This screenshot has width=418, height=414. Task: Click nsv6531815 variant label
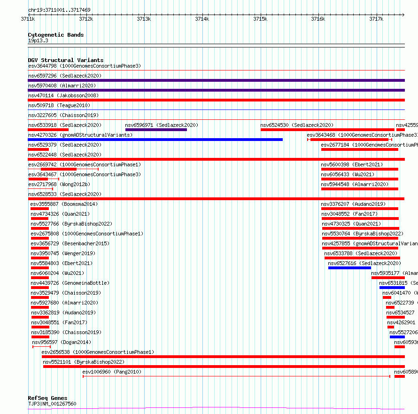399,283
